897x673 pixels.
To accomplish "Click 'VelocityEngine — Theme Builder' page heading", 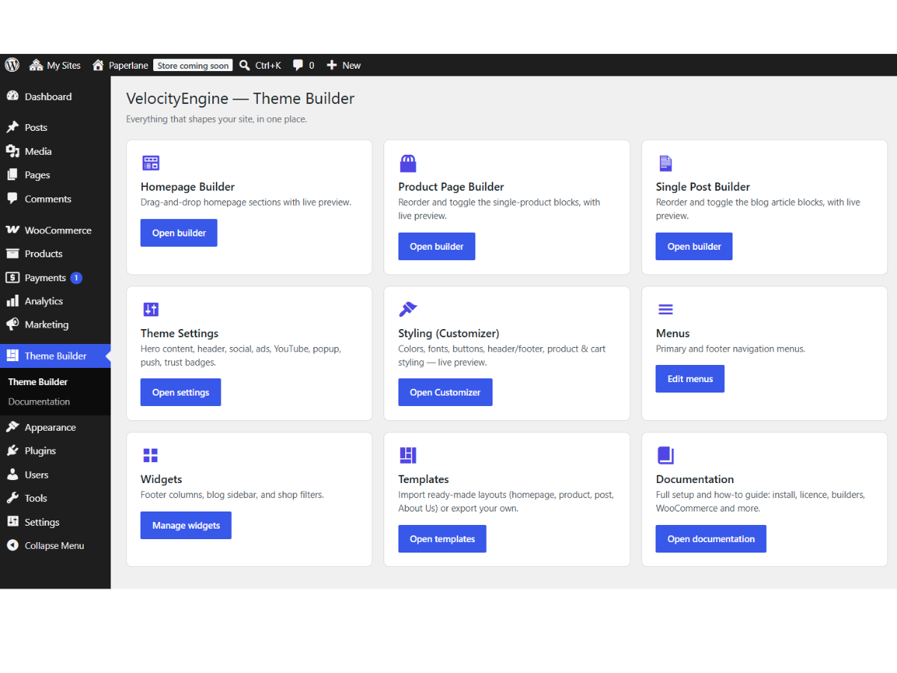I will pos(240,99).
